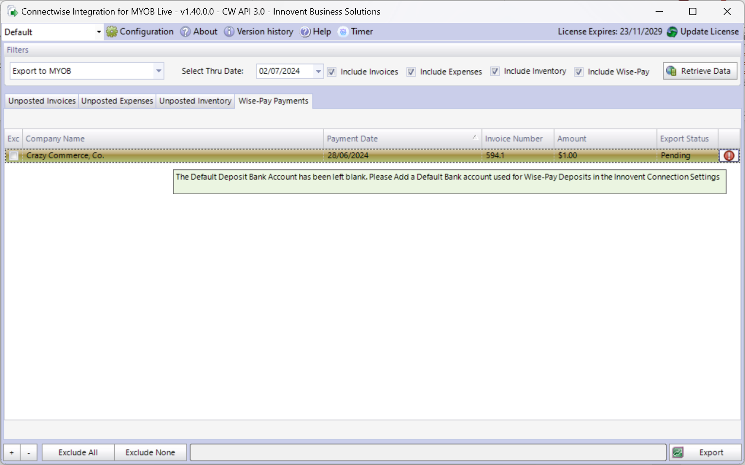Open the Select Thru Date picker dropdown
Viewport: 745px width, 465px height.
pos(318,71)
